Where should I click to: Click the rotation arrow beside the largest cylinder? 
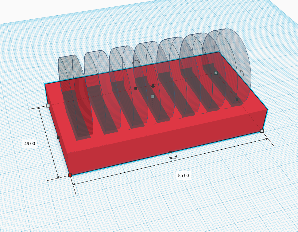pos(242,73)
